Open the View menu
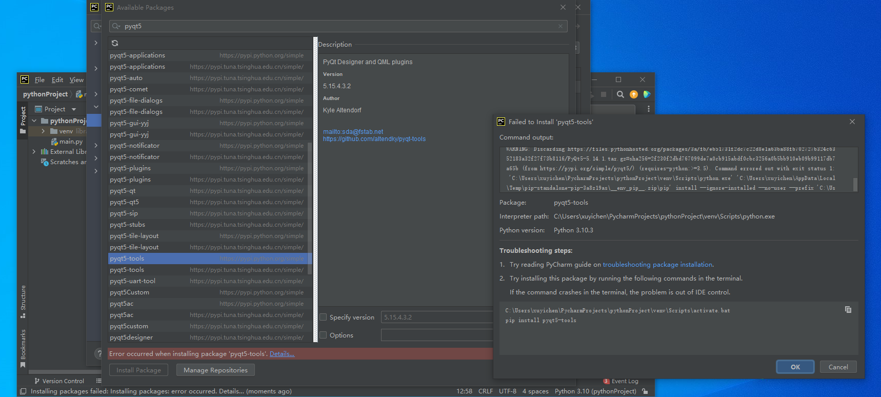881x397 pixels. 76,80
